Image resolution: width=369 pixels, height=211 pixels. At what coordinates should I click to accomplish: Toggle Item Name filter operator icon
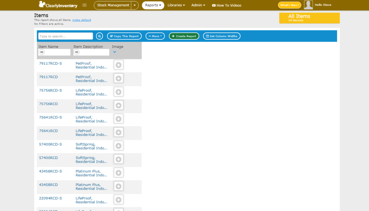[x=42, y=52]
